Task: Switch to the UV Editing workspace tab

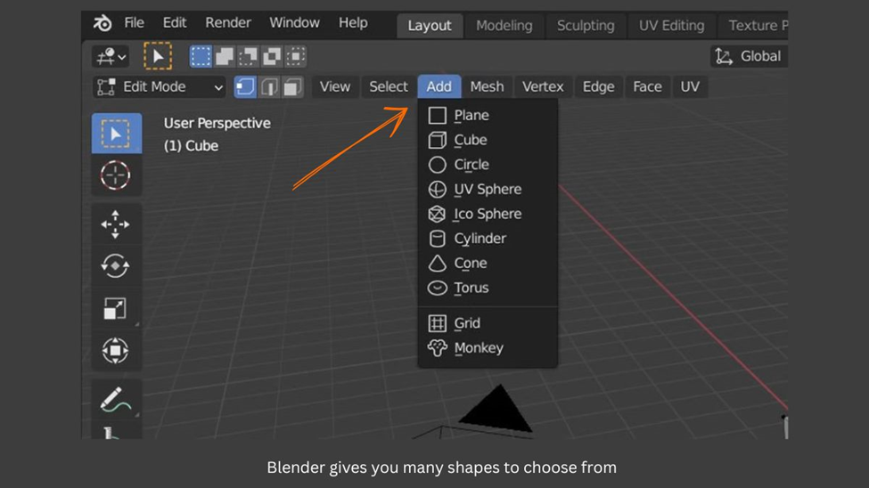Action: (672, 26)
